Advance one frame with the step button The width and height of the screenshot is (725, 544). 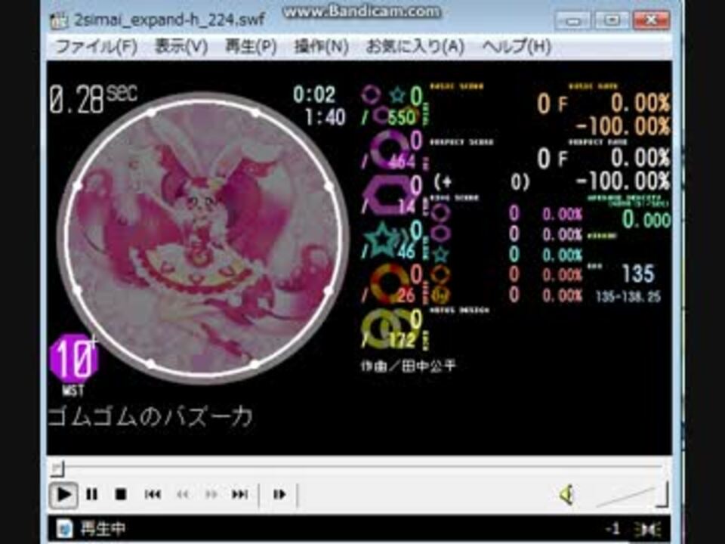coord(279,494)
